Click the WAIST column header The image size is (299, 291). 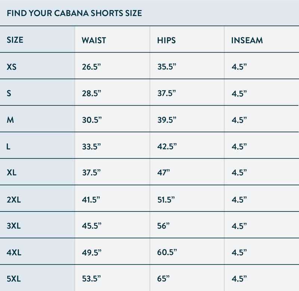point(94,40)
